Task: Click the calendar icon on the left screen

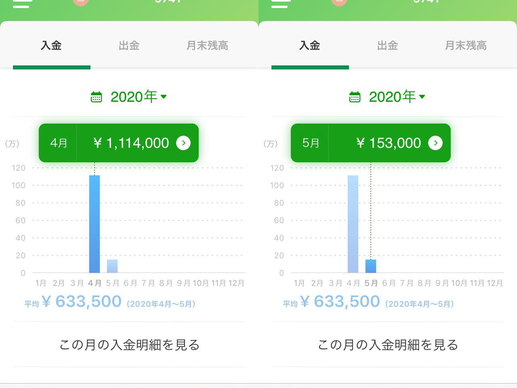Action: 96,97
